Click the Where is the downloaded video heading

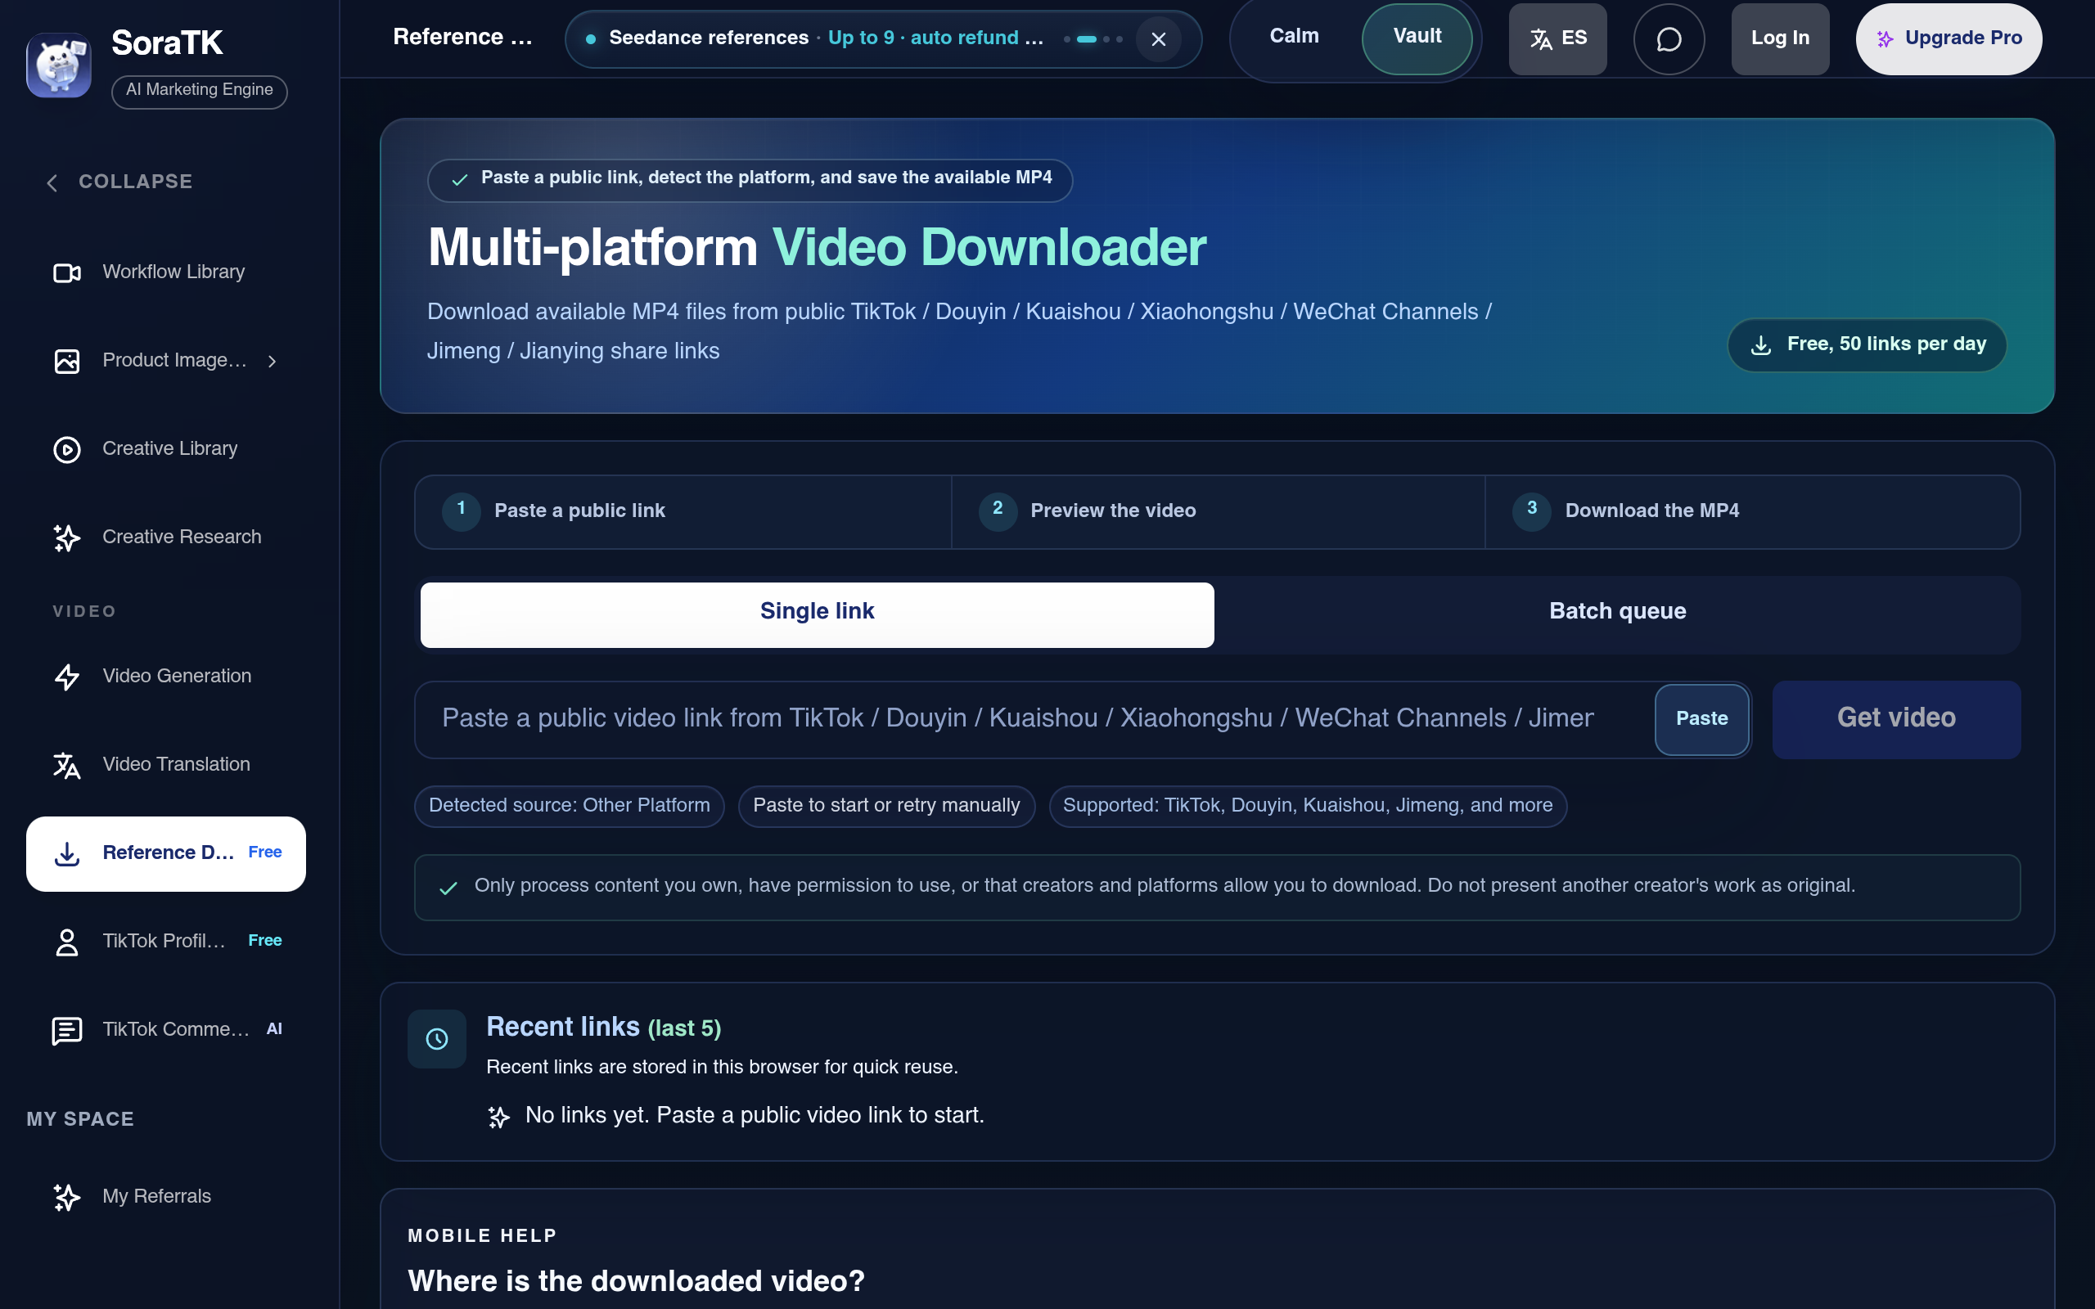click(x=637, y=1281)
